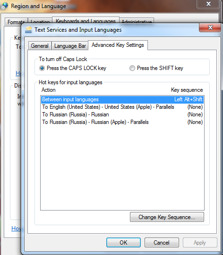Select To Russian (Apple) - Parallels row
The image size is (223, 255).
click(x=122, y=122)
